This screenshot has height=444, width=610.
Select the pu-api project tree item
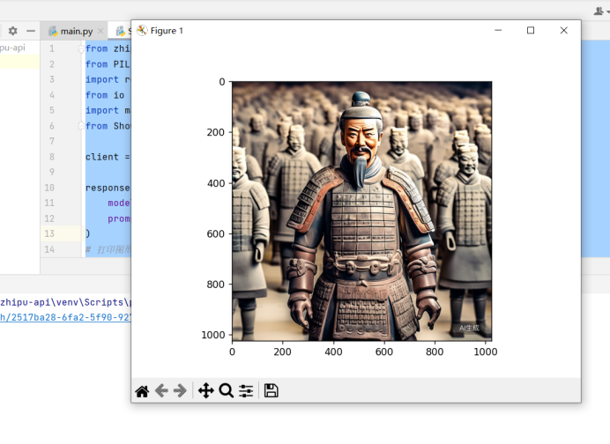12,48
